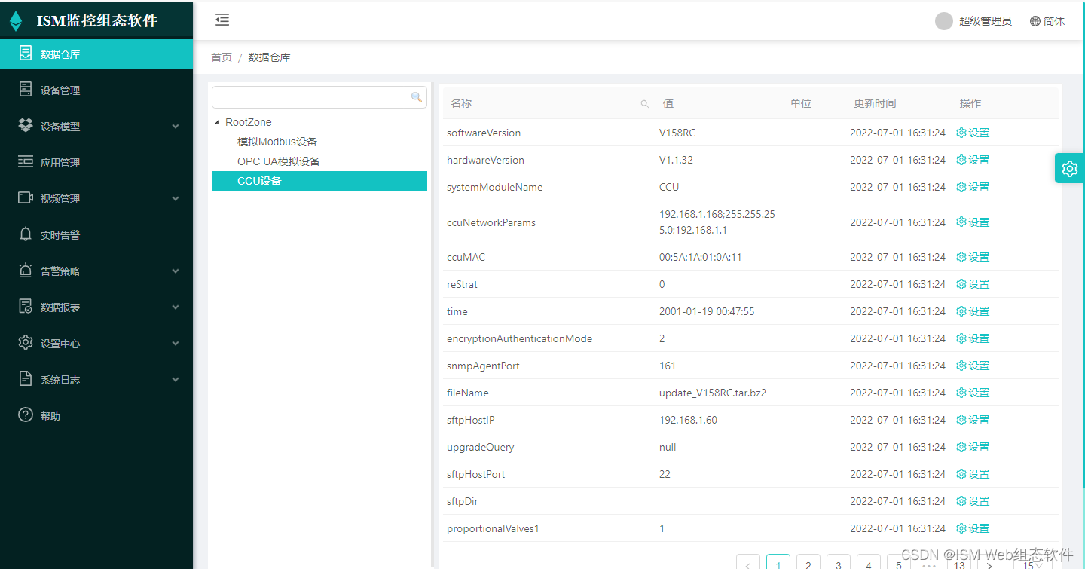Click 设置 for hardwareVersion row
Viewport: 1085px width, 569px height.
point(973,160)
